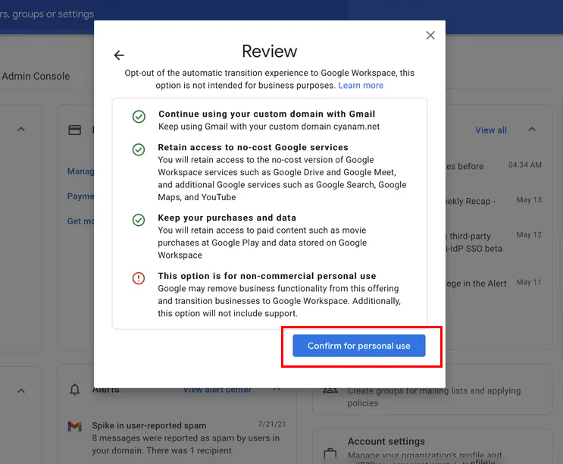Click the billing card icon in background

pos(75,130)
